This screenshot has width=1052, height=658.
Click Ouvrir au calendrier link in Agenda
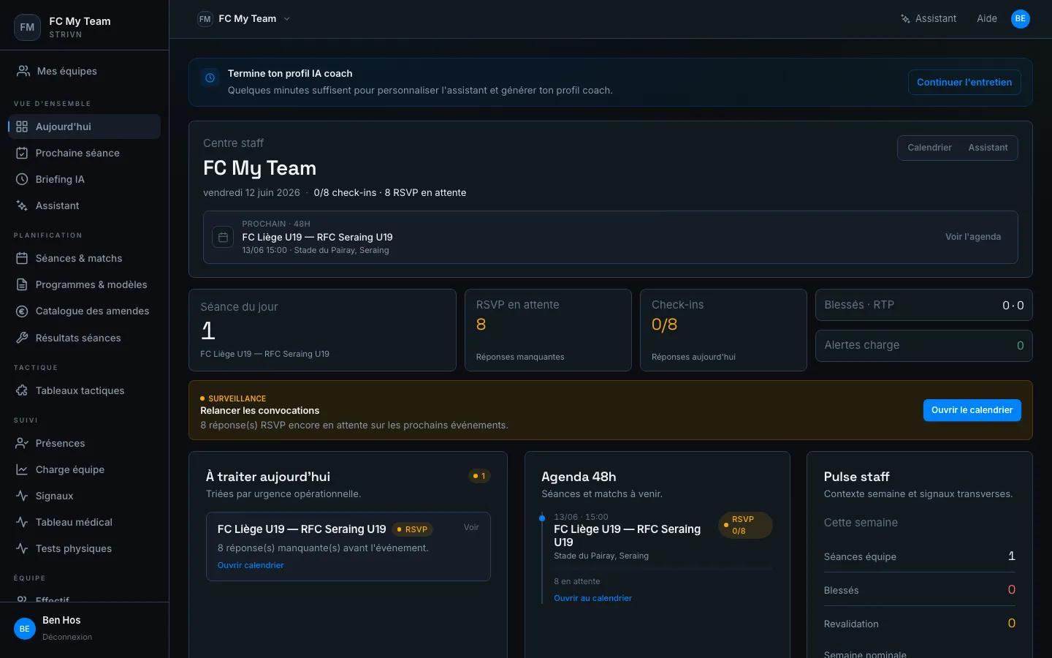592,598
